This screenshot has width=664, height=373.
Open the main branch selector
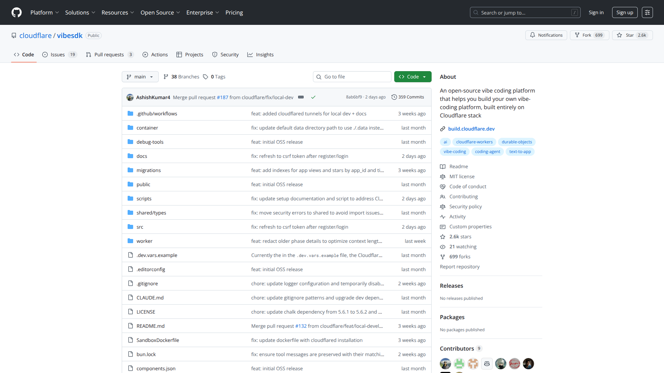click(x=140, y=76)
